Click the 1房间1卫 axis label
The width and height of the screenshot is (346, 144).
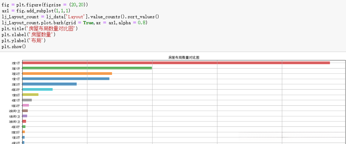click(x=15, y=116)
